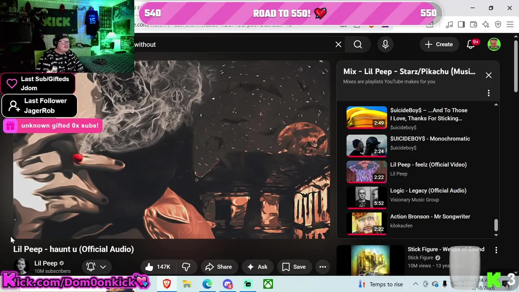The height and width of the screenshot is (292, 519).
Task: Open options for Stick Figure video
Action: (x=496, y=250)
